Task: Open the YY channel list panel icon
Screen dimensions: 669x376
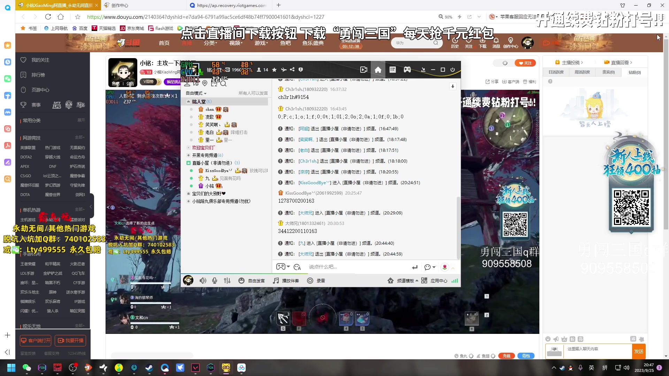Action: pos(392,70)
